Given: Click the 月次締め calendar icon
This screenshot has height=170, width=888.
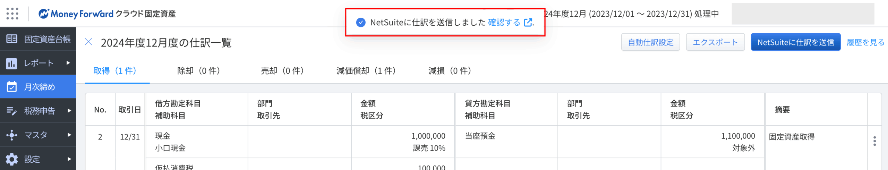Looking at the screenshot, I should click(12, 87).
